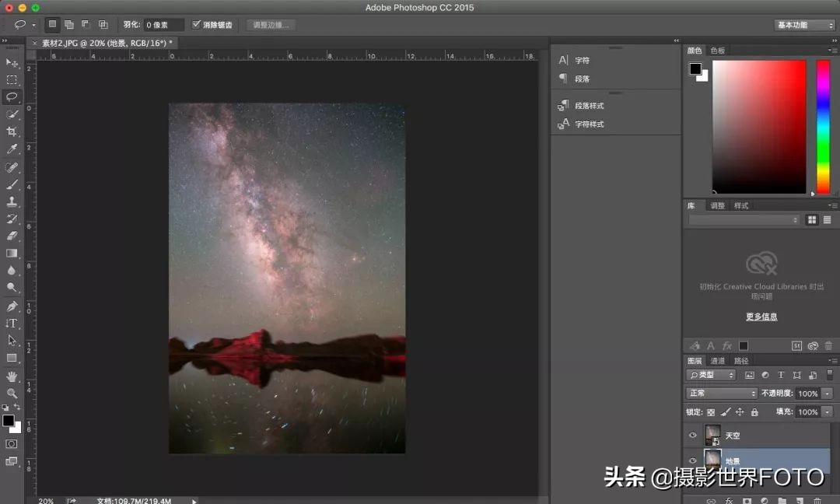
Task: Pick a color in the color picker gradient
Action: (758, 124)
